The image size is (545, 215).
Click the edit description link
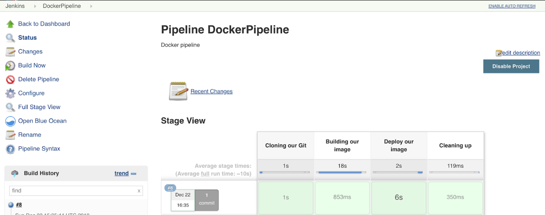pos(521,53)
